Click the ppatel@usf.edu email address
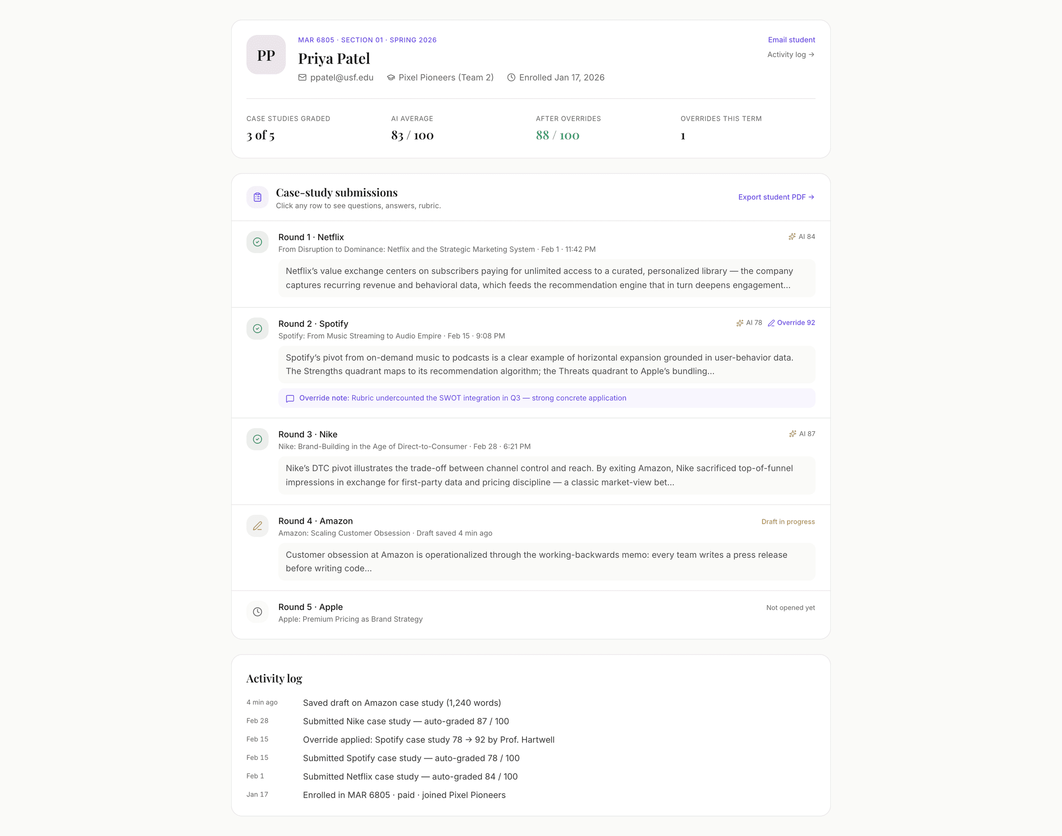Image resolution: width=1062 pixels, height=836 pixels. (x=342, y=77)
